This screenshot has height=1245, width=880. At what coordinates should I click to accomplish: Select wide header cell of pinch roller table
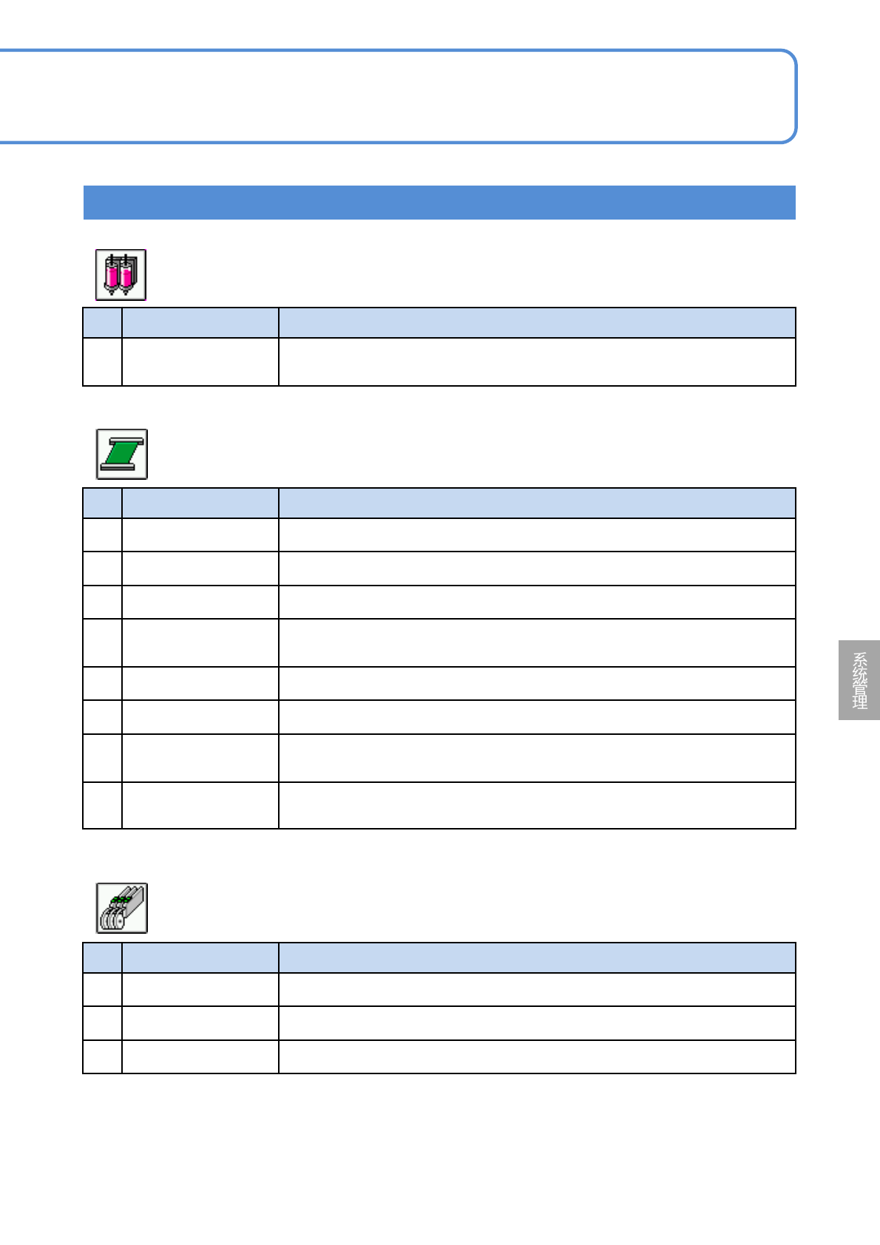click(x=537, y=957)
